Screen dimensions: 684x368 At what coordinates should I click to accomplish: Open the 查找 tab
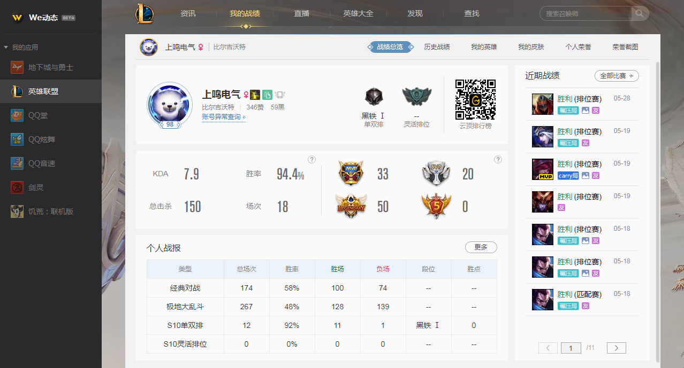[472, 13]
